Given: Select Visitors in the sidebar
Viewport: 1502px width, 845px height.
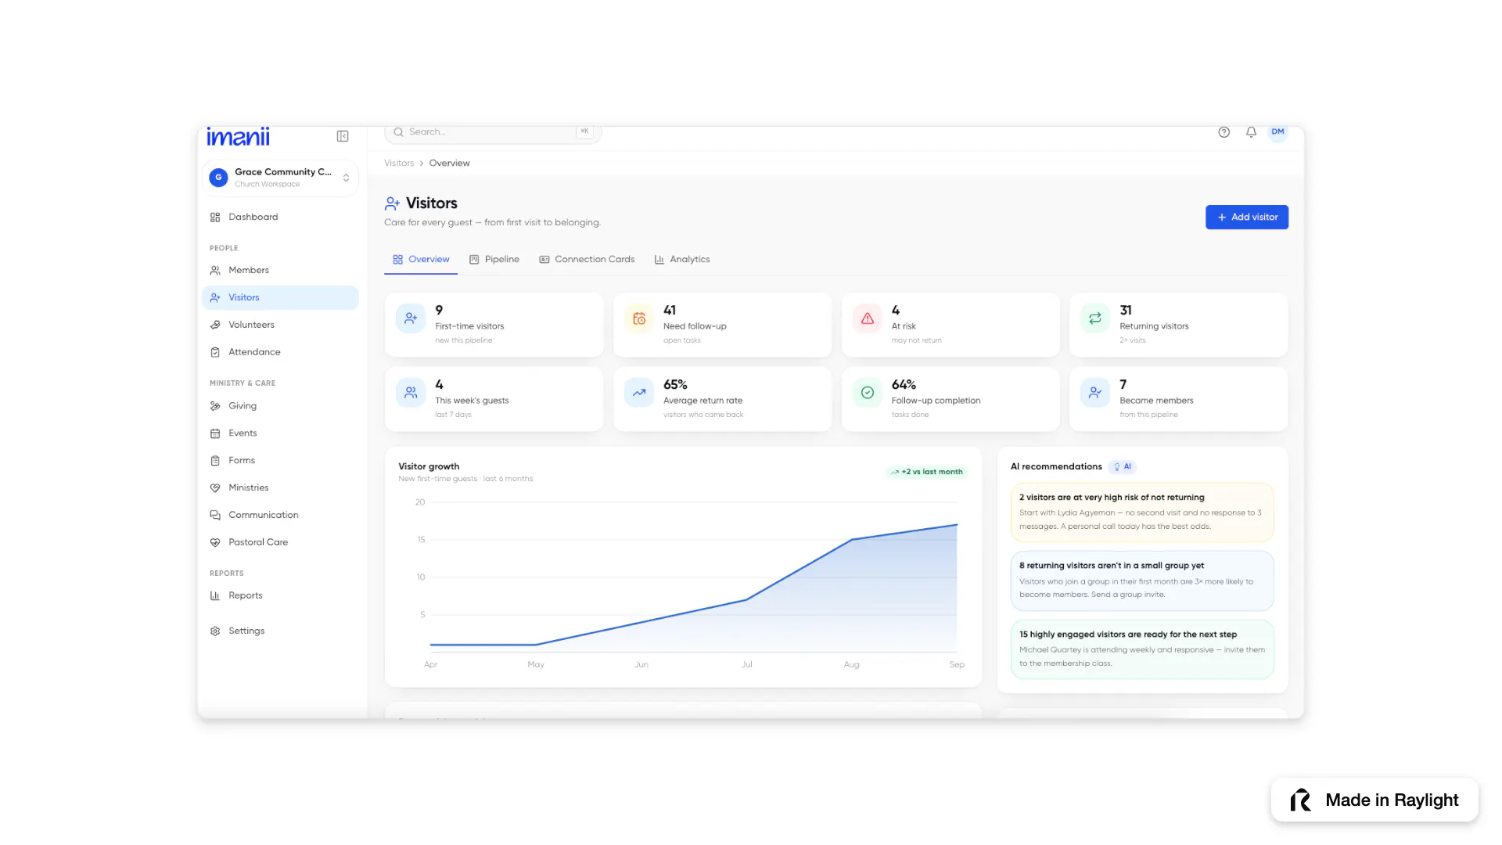Looking at the screenshot, I should click(x=280, y=297).
